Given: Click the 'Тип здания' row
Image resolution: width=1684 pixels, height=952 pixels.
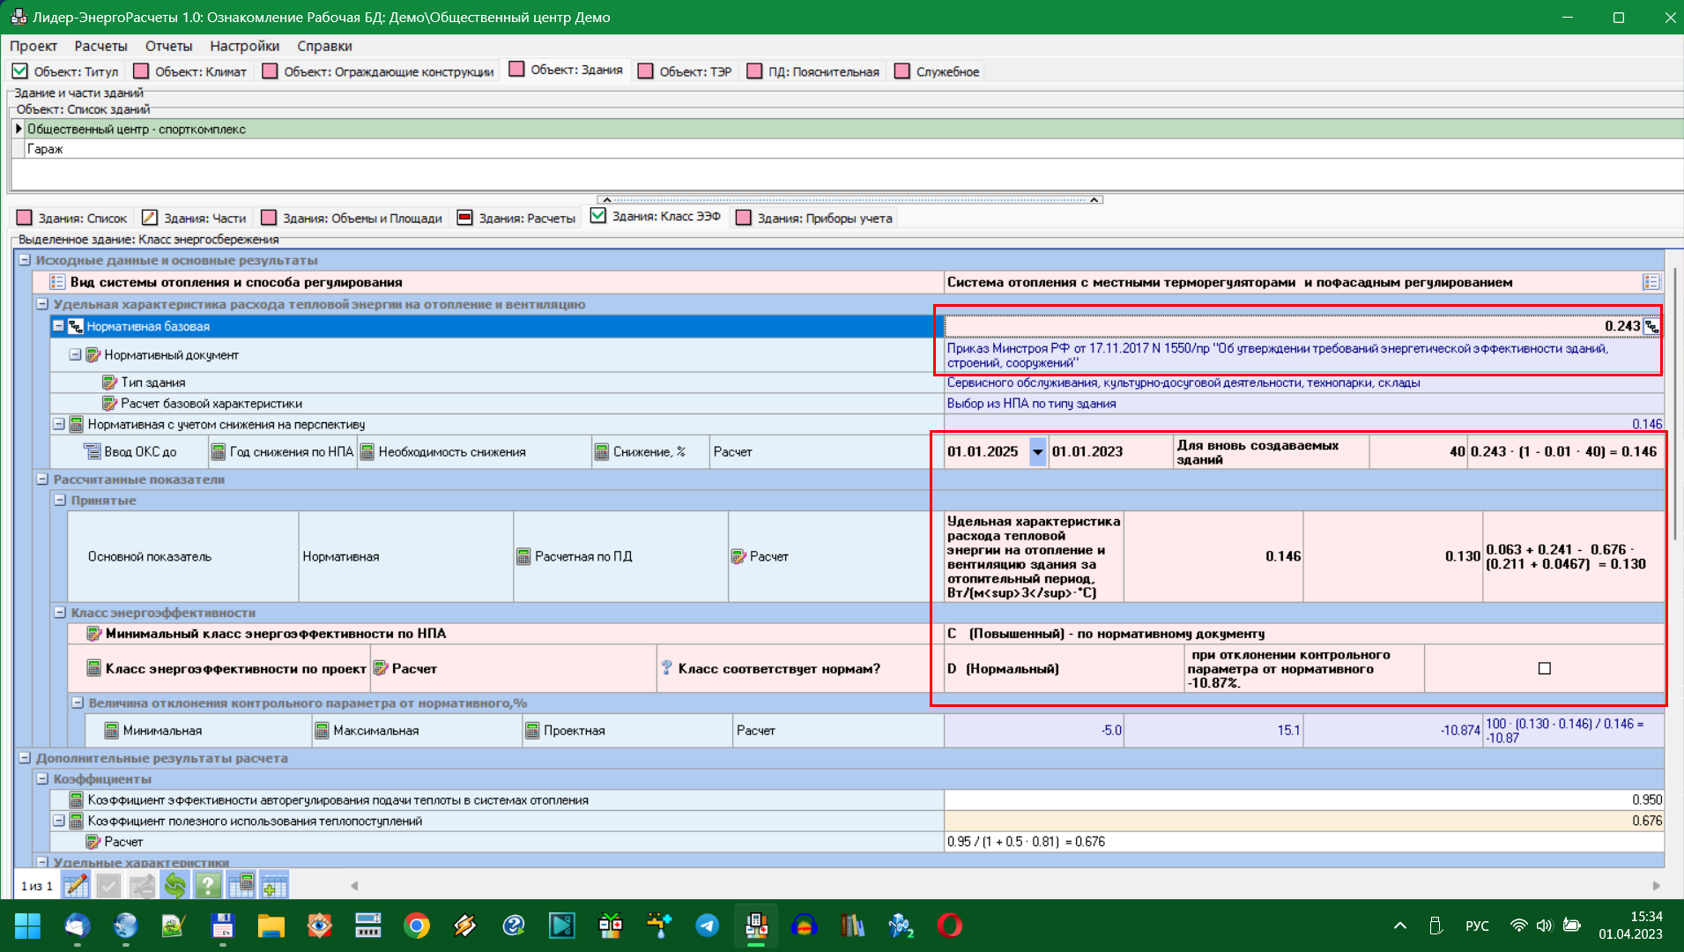Looking at the screenshot, I should [x=153, y=383].
